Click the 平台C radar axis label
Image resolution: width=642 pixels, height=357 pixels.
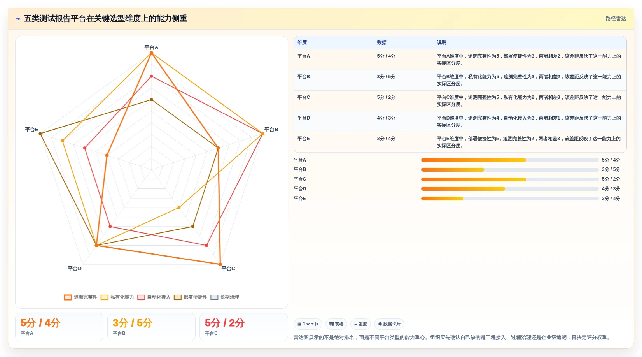tap(228, 268)
